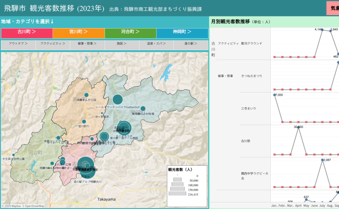Image resolution: width=339 pixels, height=209 pixels.
Task: Click the 7,000 January point for 三寺まいり
Action: click(275, 95)
